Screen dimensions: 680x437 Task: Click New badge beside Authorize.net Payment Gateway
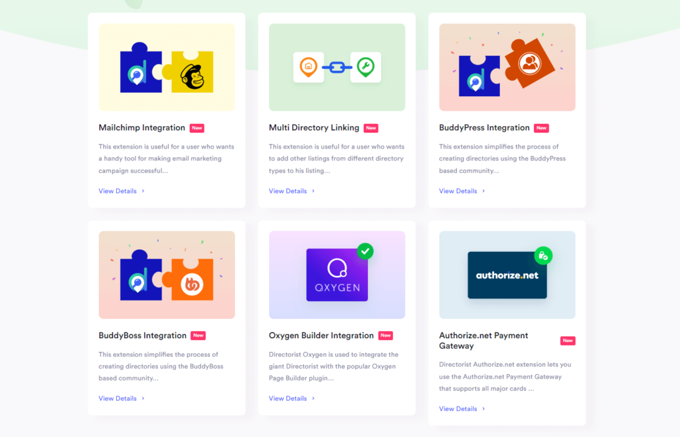[568, 341]
